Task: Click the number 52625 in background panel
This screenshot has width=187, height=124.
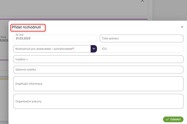Action: pyautogui.click(x=4, y=40)
